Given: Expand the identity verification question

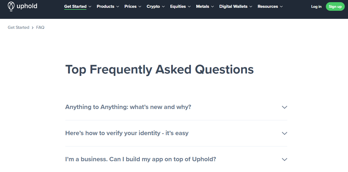Looking at the screenshot, I should click(x=127, y=133).
